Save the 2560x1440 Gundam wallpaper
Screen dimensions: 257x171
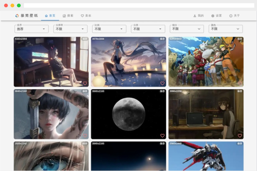(240, 144)
